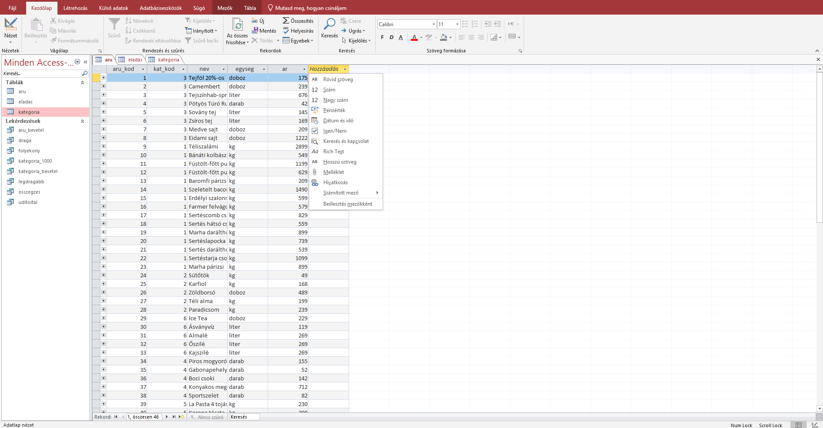Collapse the Táblák group in navigation pane
This screenshot has width=823, height=428.
pos(82,82)
